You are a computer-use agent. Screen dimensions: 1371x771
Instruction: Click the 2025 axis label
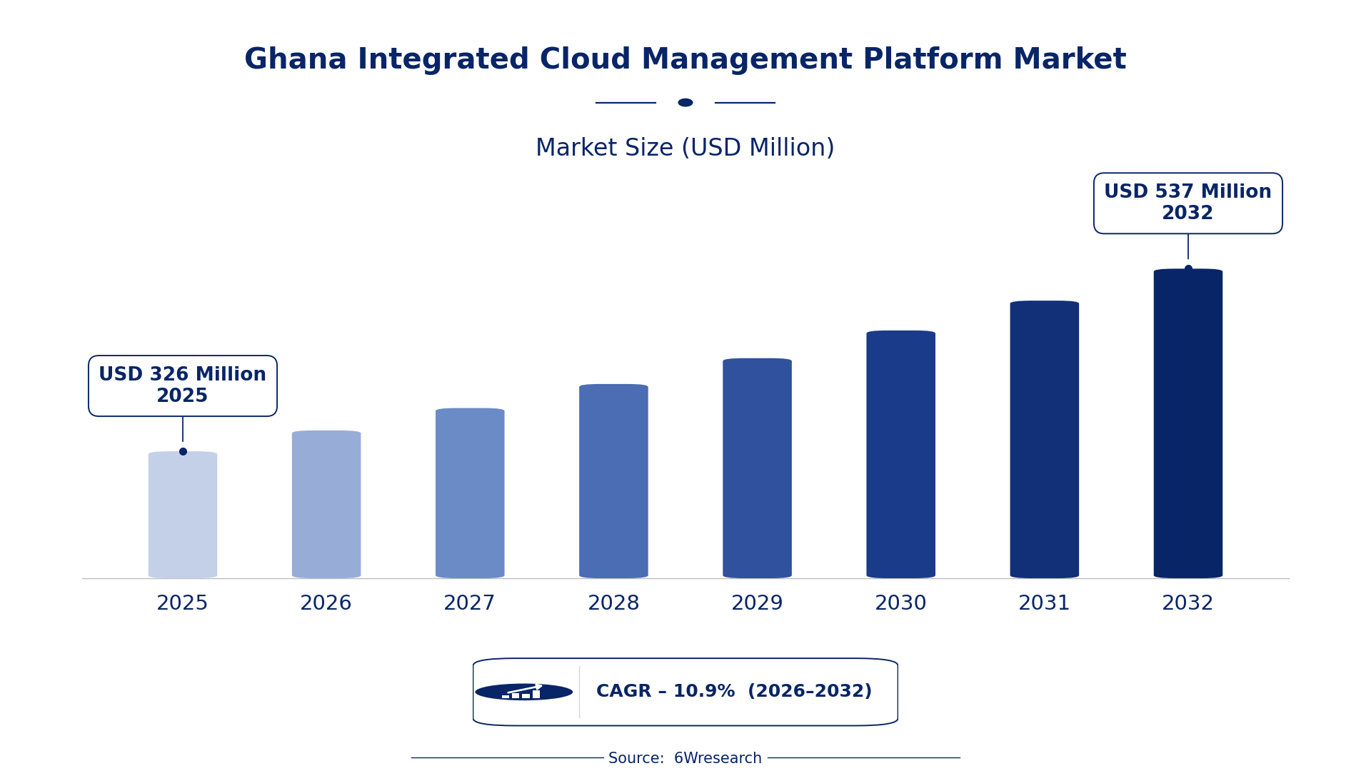(183, 603)
